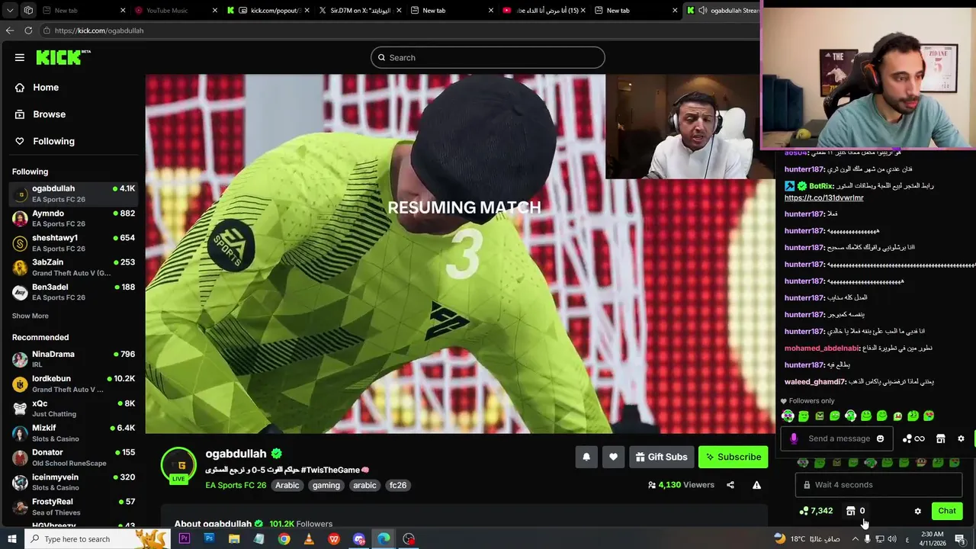Click the verified badge beside ogabdullah
Viewport: 976px width, 549px height.
point(277,454)
